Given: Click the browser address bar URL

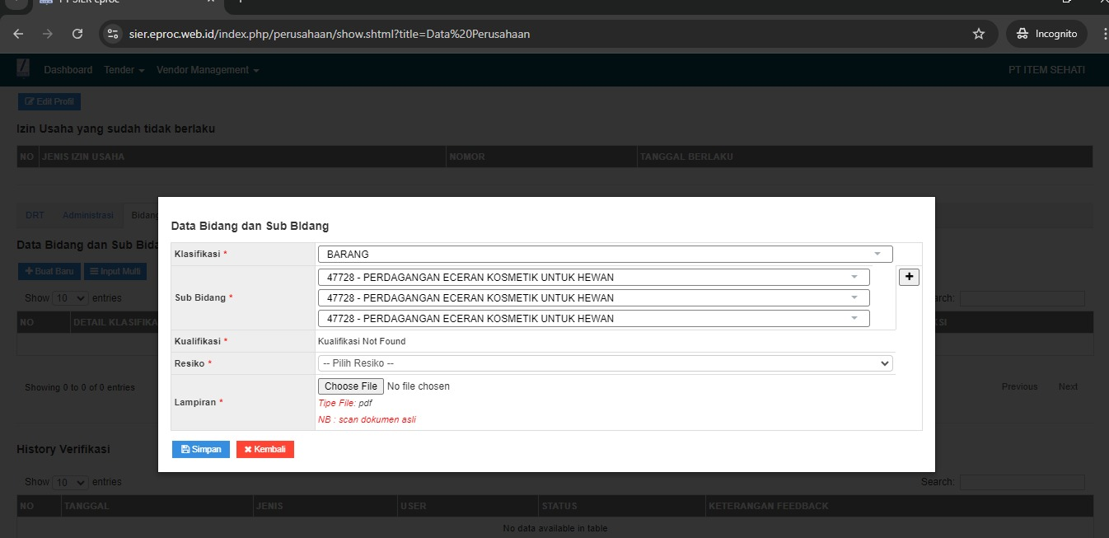Looking at the screenshot, I should (330, 34).
